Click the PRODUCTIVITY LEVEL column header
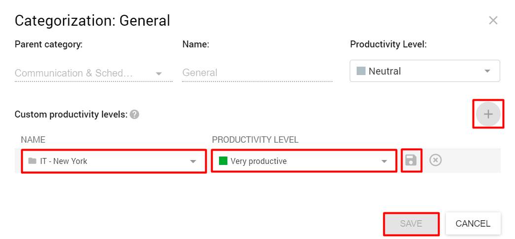 click(255, 140)
